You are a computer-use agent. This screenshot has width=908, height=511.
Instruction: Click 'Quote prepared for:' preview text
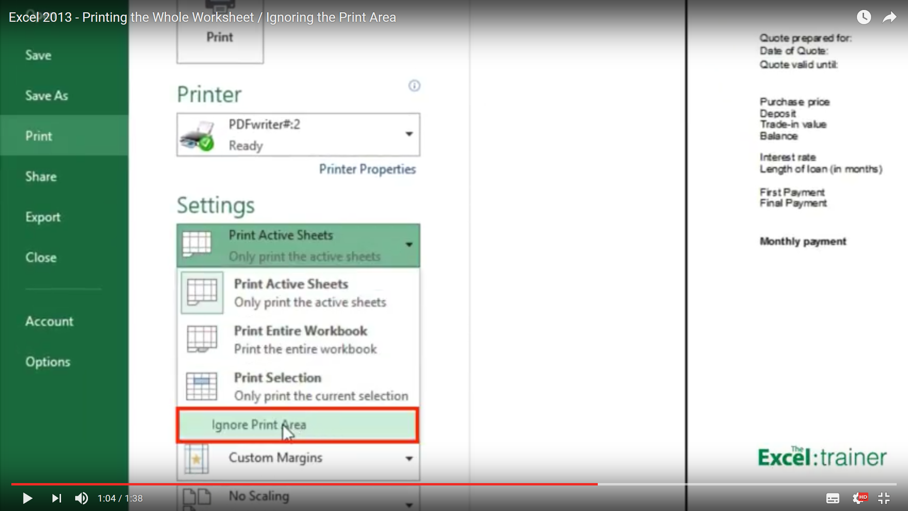point(805,38)
